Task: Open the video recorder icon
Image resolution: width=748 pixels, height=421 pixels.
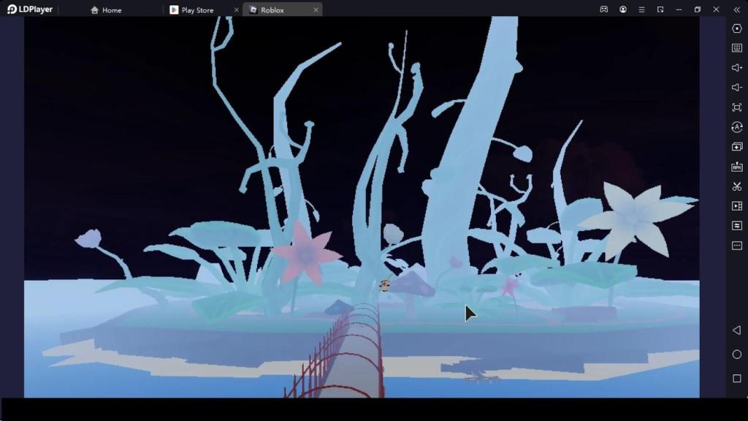Action: pos(736,206)
